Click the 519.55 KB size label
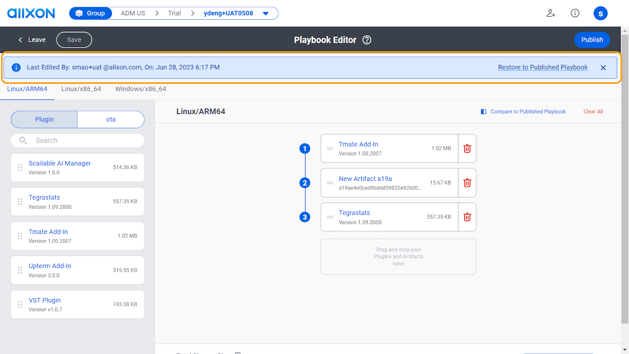The width and height of the screenshot is (629, 354). point(125,270)
